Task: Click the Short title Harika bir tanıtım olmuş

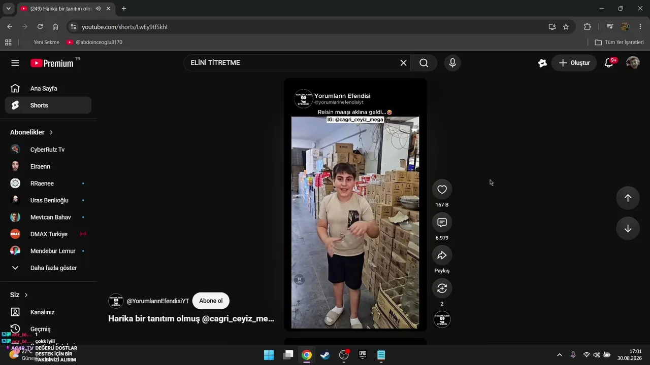Action: [191, 319]
